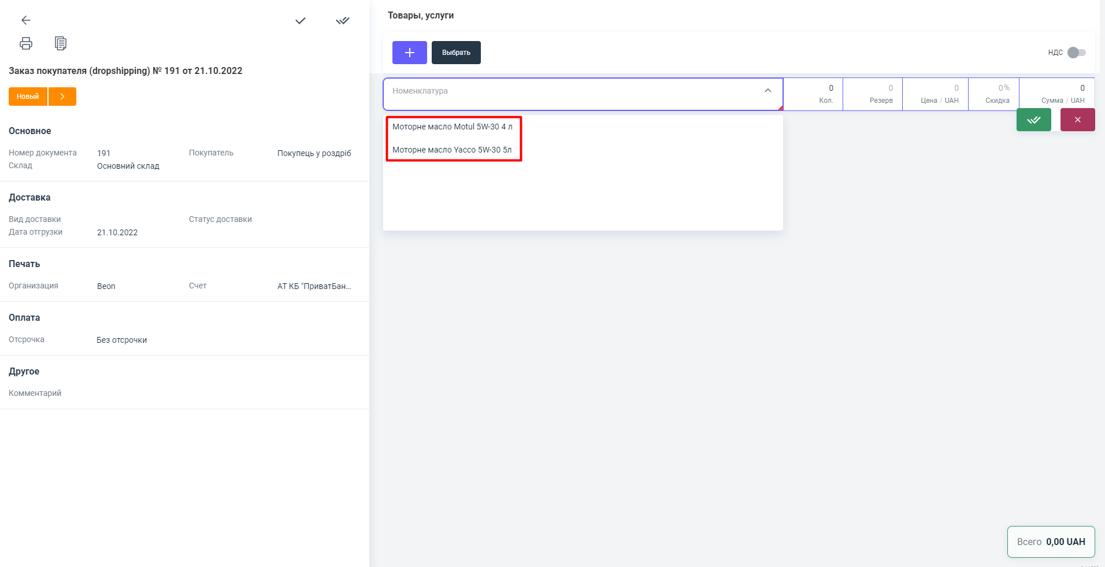This screenshot has width=1105, height=567.
Task: Open the document copy icon
Action: coord(61,43)
